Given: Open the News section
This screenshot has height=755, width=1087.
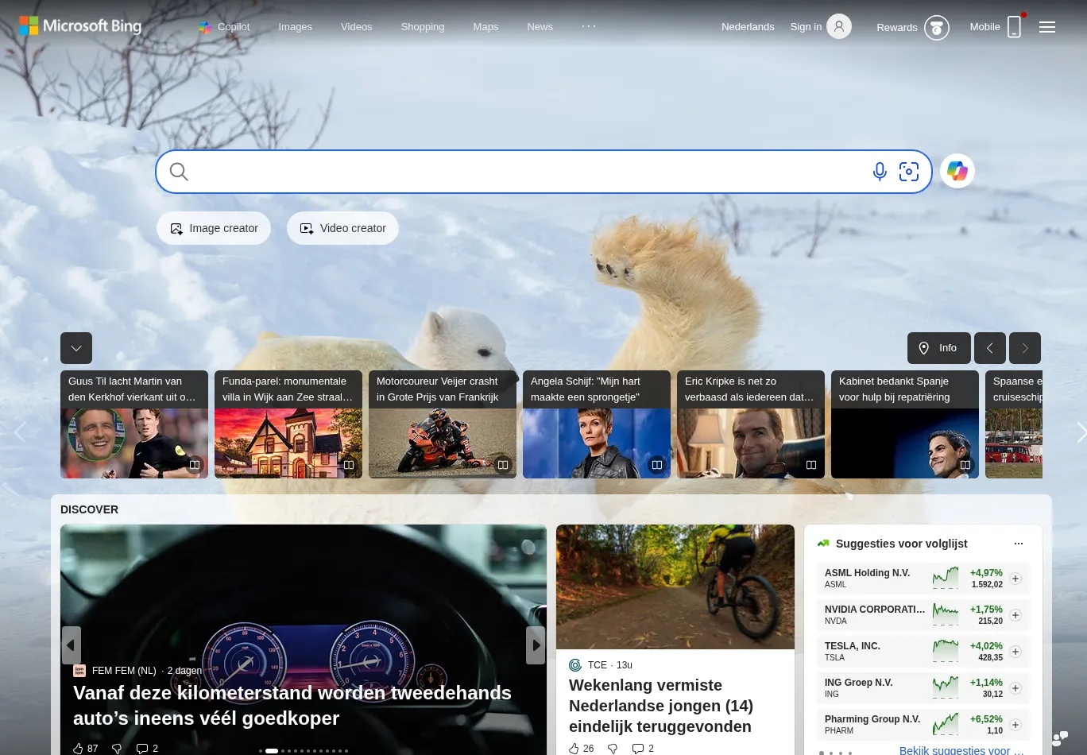Looking at the screenshot, I should [x=540, y=27].
